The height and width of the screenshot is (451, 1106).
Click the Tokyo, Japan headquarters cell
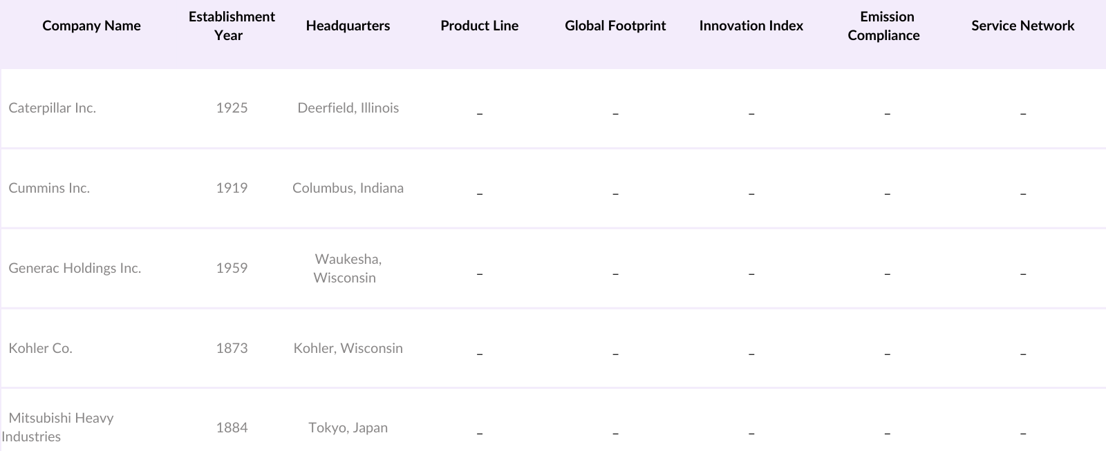click(x=348, y=428)
